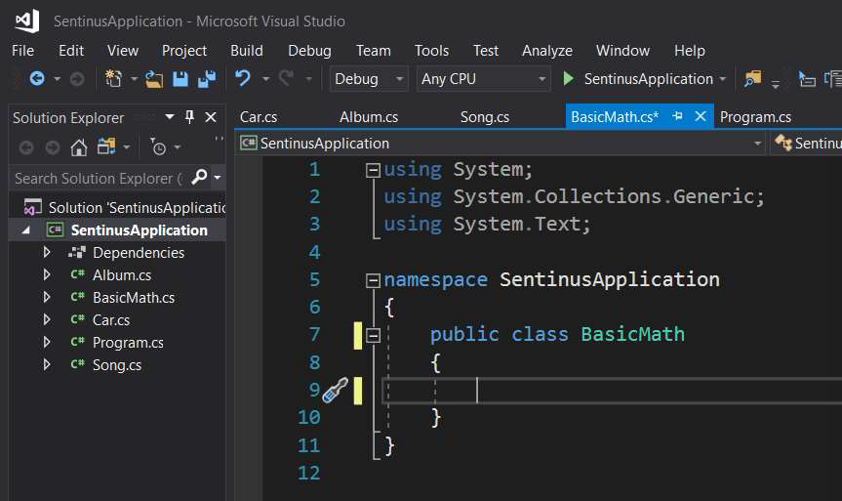This screenshot has width=842, height=501.
Task: Switch to the Song.cs tab
Action: tap(484, 117)
